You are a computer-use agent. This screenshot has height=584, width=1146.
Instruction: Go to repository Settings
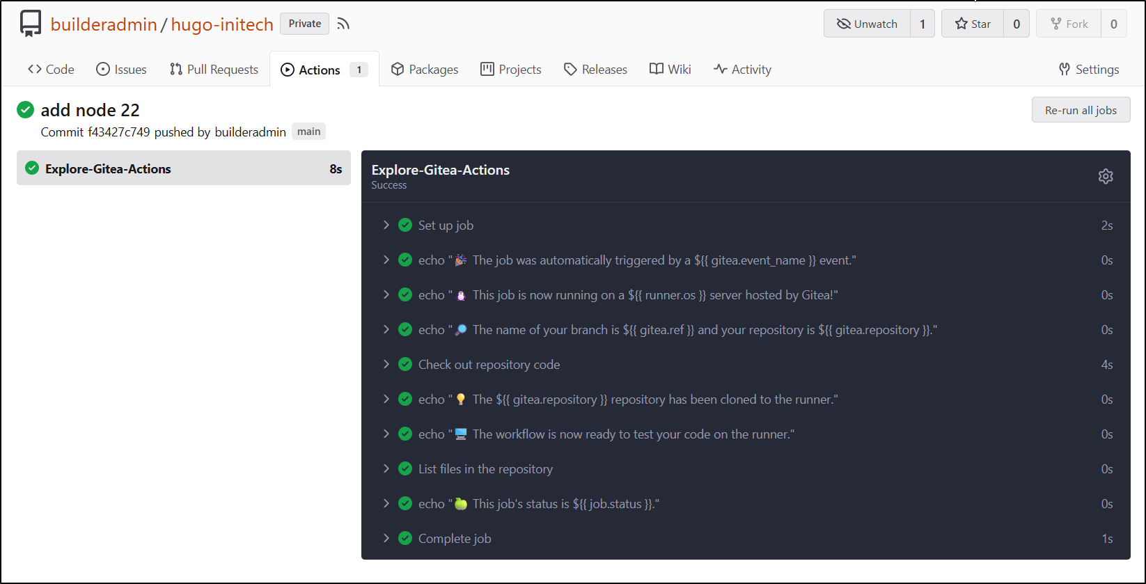(x=1089, y=70)
